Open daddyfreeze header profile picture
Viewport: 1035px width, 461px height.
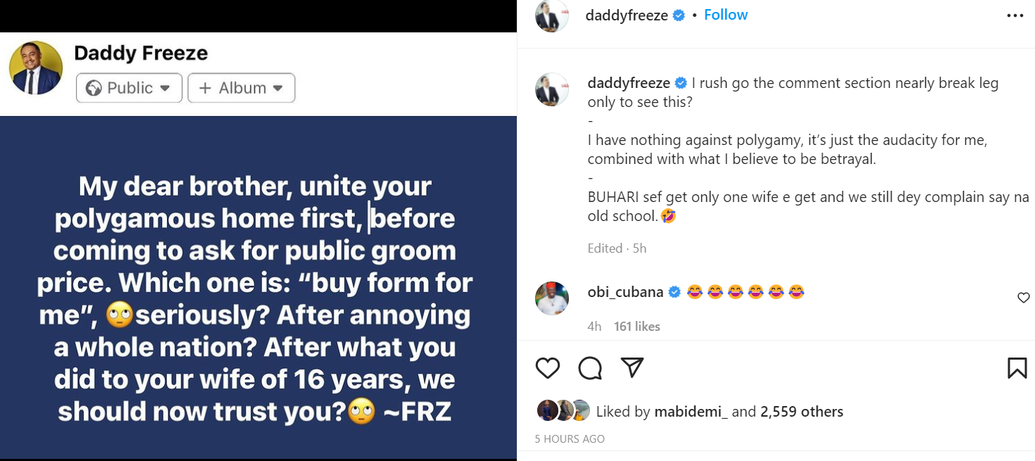[551, 15]
